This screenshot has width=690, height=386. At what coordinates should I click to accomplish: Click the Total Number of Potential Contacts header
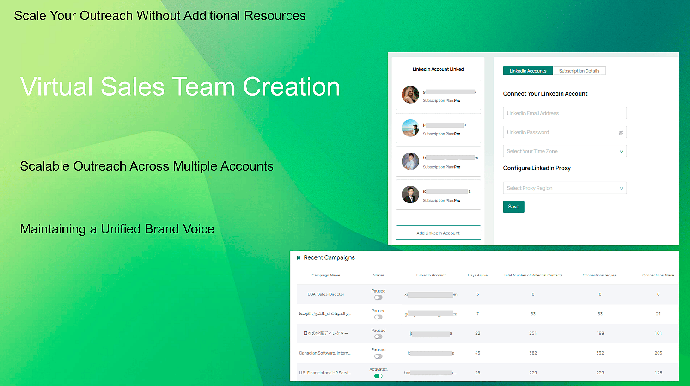(533, 275)
